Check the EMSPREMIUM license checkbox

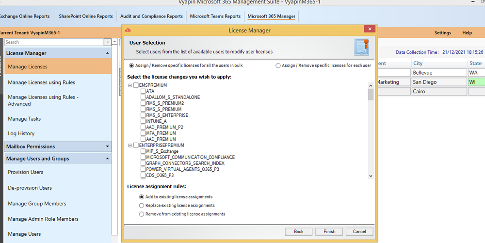(x=136, y=85)
